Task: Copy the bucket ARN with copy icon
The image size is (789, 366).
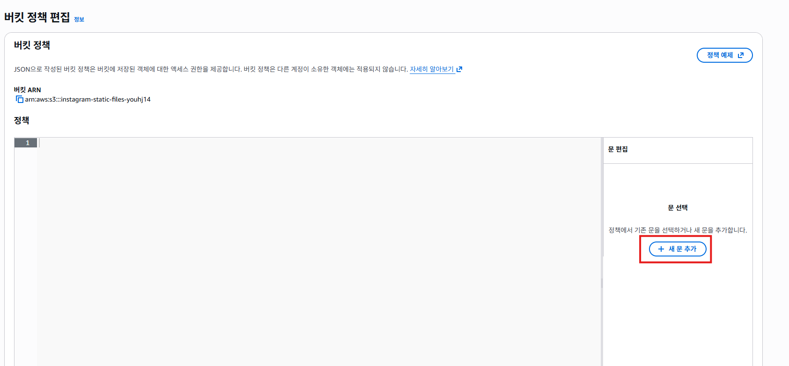Action: coord(19,99)
